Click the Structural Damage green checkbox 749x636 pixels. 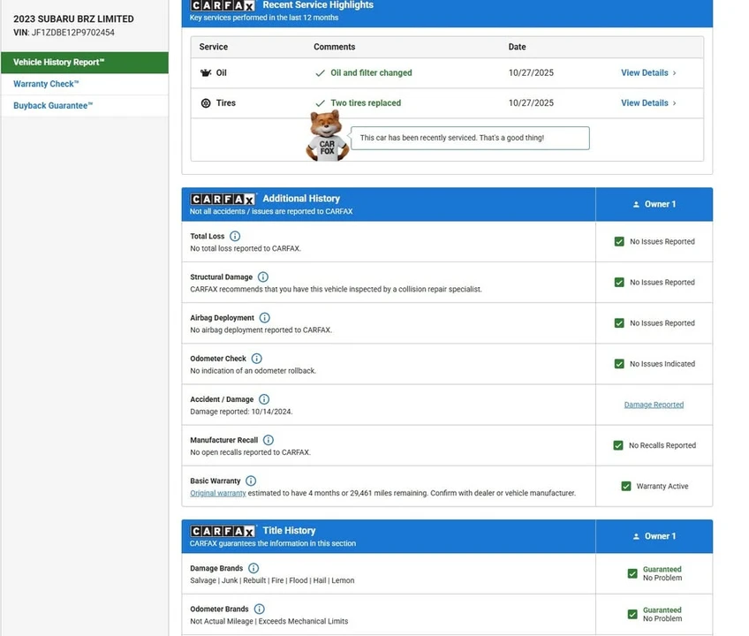619,283
